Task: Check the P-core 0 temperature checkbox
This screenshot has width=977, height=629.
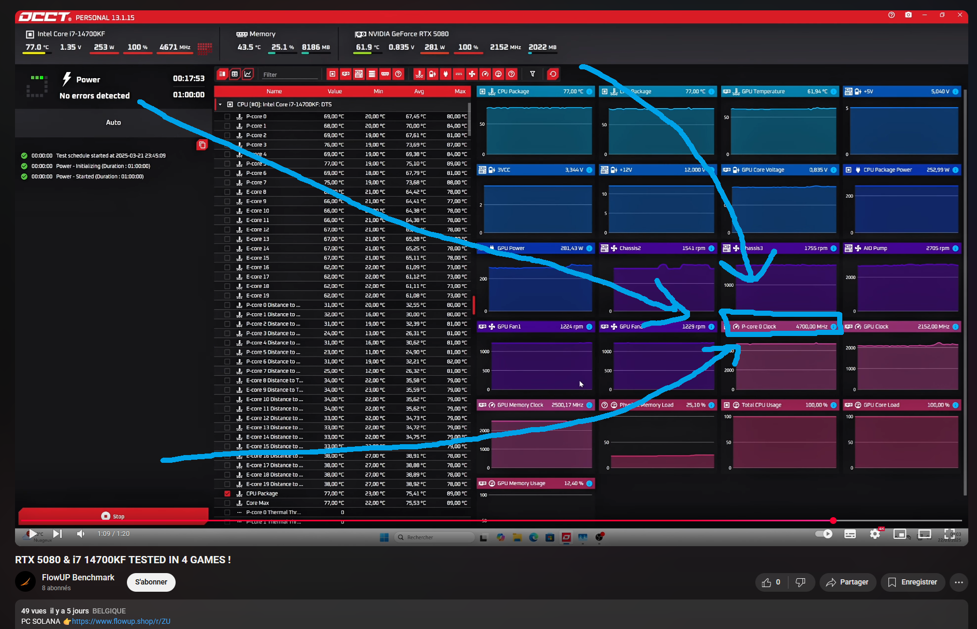Action: tap(227, 116)
